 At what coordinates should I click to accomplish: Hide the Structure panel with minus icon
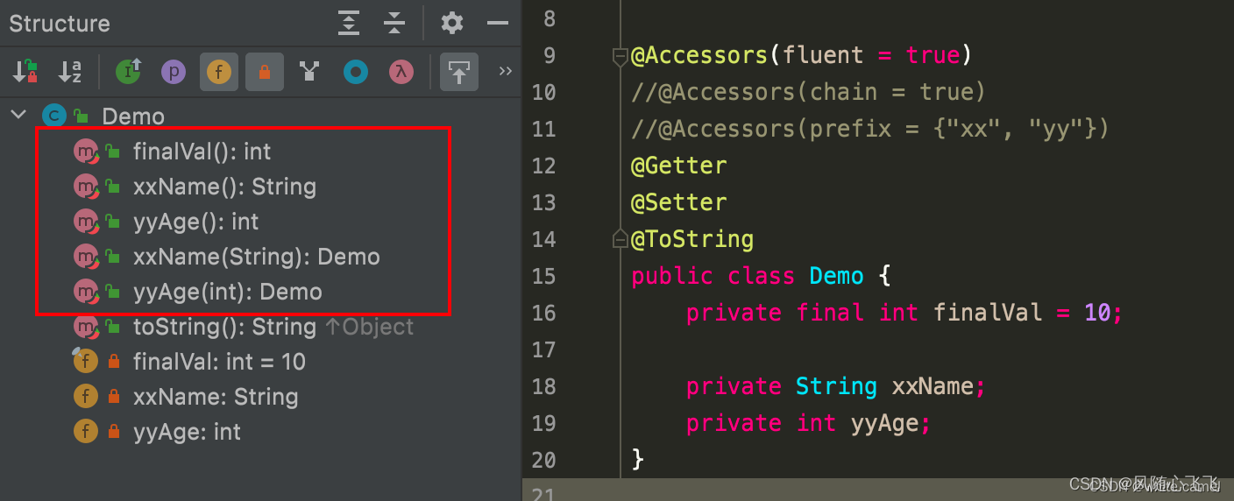[498, 23]
